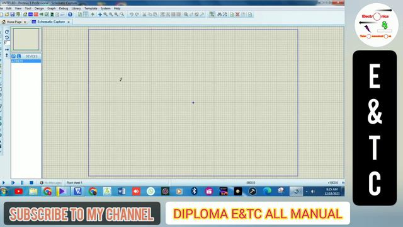Click the binoculars Search and Tag icon
The height and width of the screenshot is (227, 403).
[220, 15]
